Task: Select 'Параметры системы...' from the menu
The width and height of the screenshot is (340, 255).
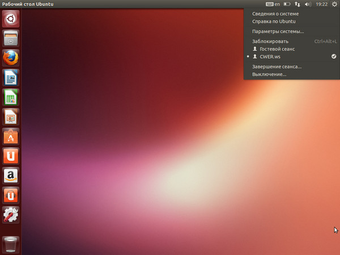Action: pos(278,31)
